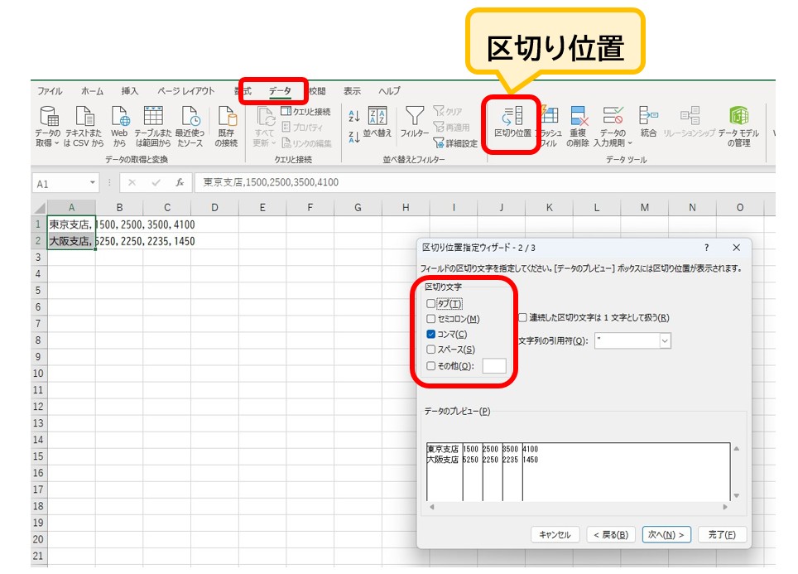Screen dimensions: 798x574
Task: Click キャンセル button in wizard
Action: click(x=555, y=534)
